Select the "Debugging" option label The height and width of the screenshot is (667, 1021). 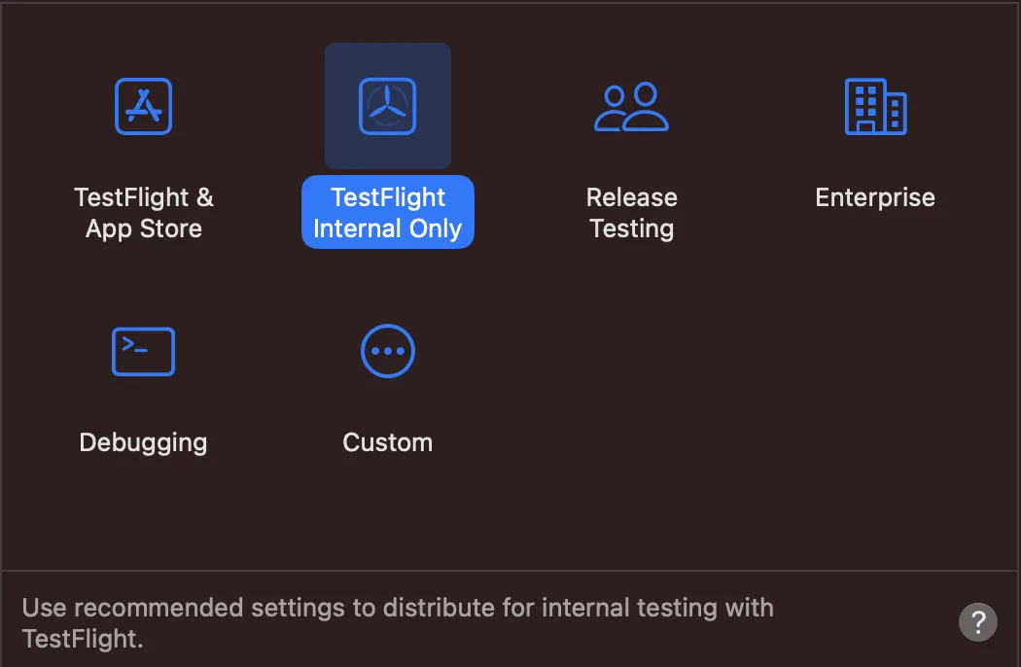144,442
